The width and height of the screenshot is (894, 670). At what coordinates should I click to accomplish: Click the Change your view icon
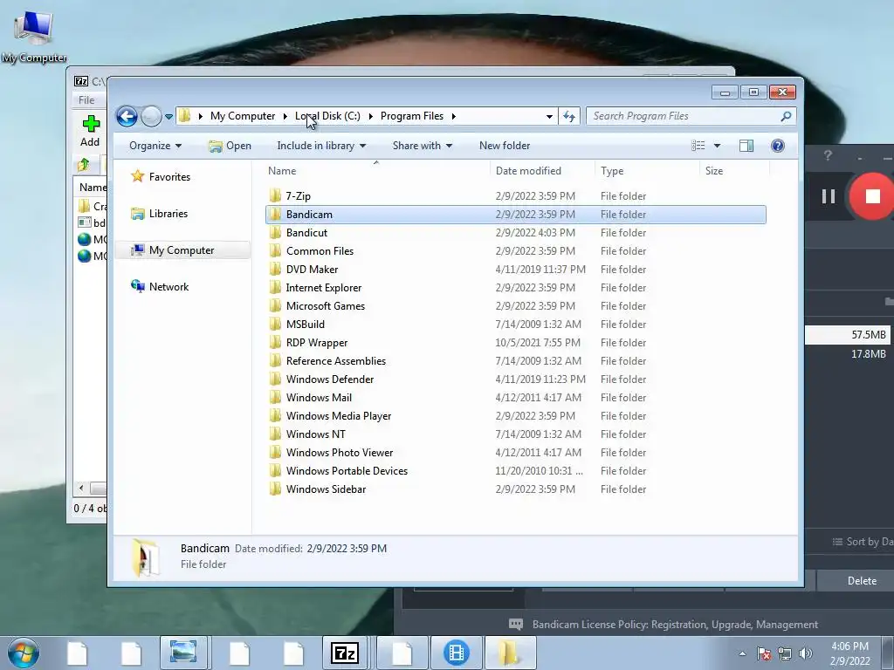pyautogui.click(x=698, y=146)
